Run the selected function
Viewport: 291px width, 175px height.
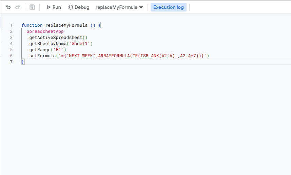(54, 7)
